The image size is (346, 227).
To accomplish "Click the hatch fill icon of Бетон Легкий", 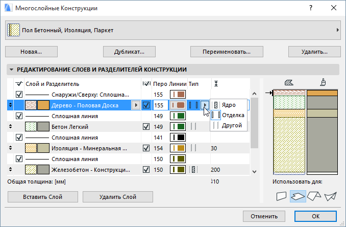I will [31, 127].
